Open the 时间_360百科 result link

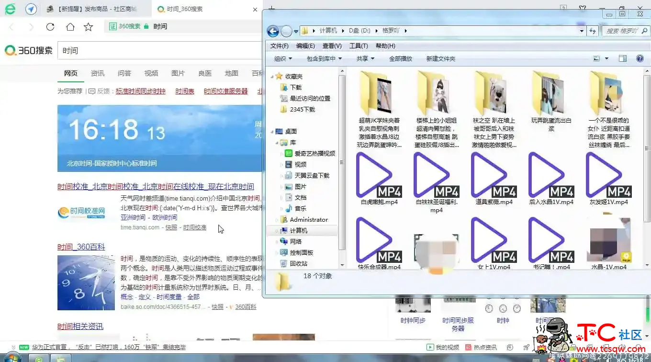pos(81,247)
